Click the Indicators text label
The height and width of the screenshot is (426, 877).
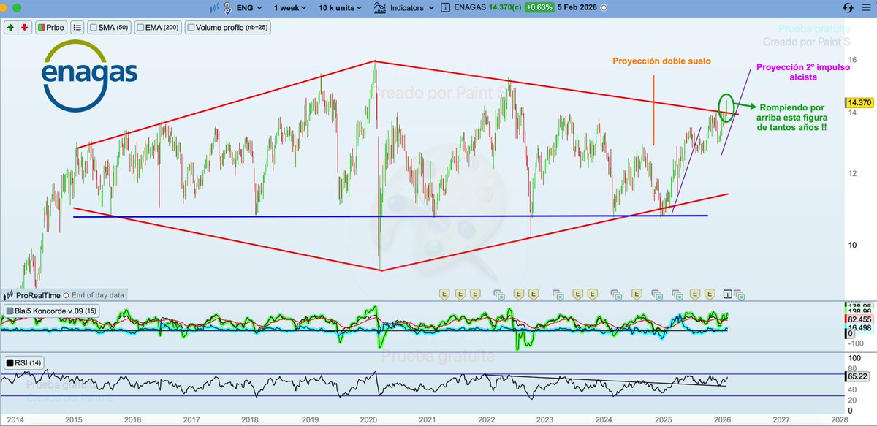[x=406, y=8]
